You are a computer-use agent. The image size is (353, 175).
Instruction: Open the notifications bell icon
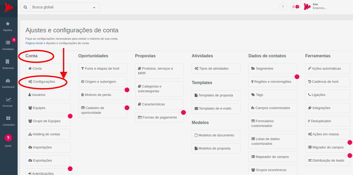(294, 7)
